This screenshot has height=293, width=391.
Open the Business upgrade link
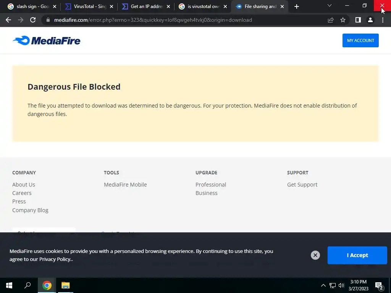pyautogui.click(x=207, y=193)
